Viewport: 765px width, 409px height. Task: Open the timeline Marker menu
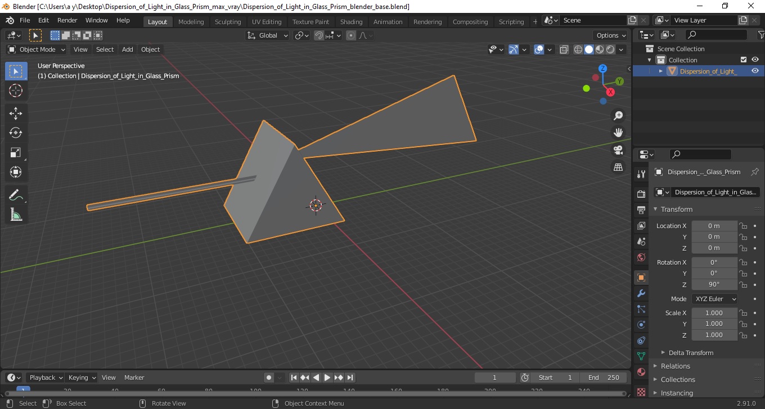(134, 378)
